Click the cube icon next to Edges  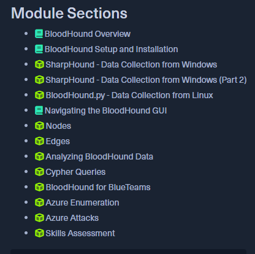click(39, 141)
